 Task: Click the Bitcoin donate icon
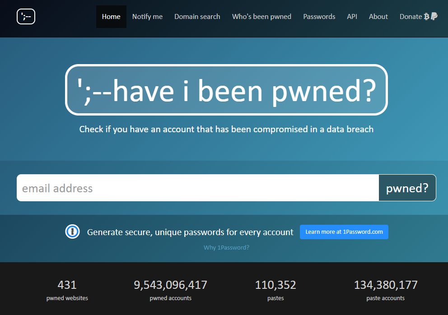coord(427,17)
